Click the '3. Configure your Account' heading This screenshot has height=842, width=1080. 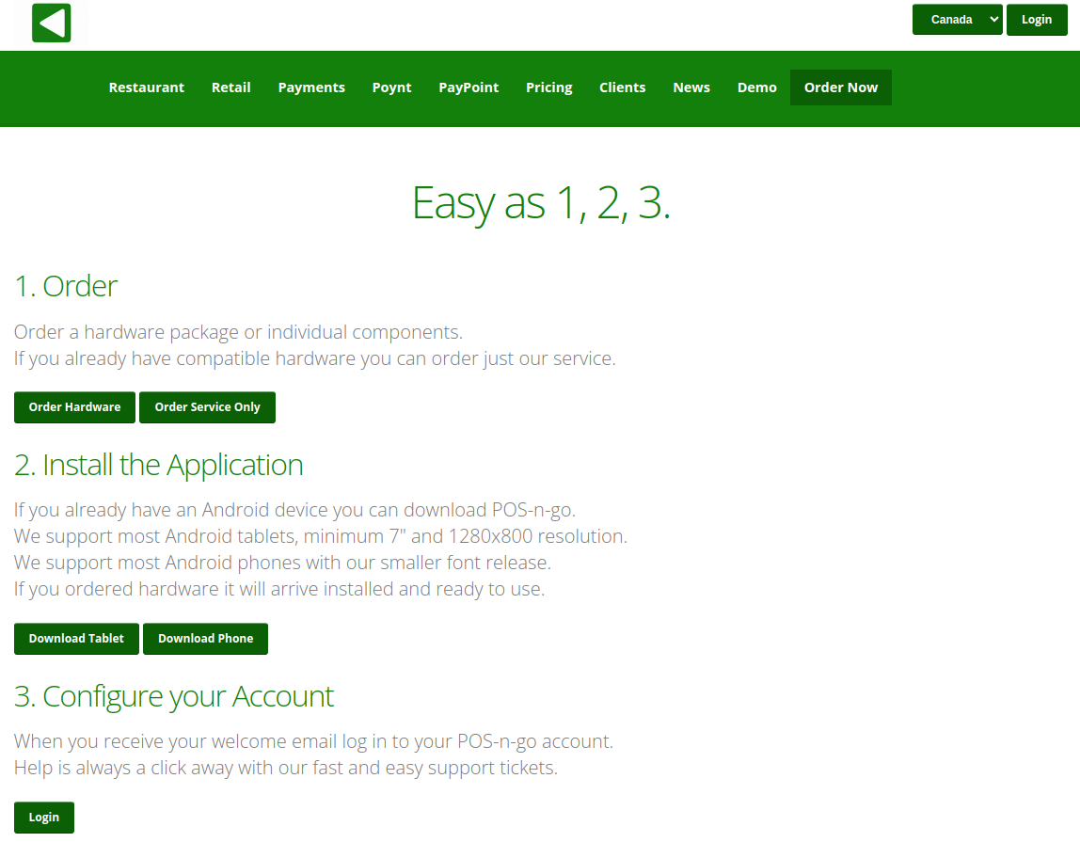pos(173,696)
